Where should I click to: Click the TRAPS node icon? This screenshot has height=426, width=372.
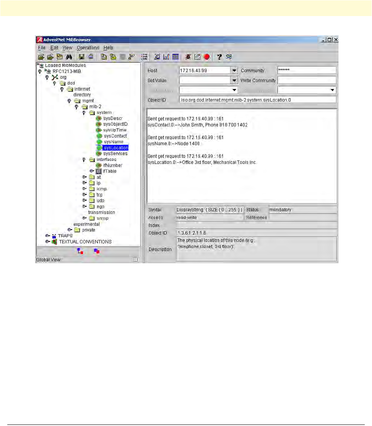(x=54, y=236)
